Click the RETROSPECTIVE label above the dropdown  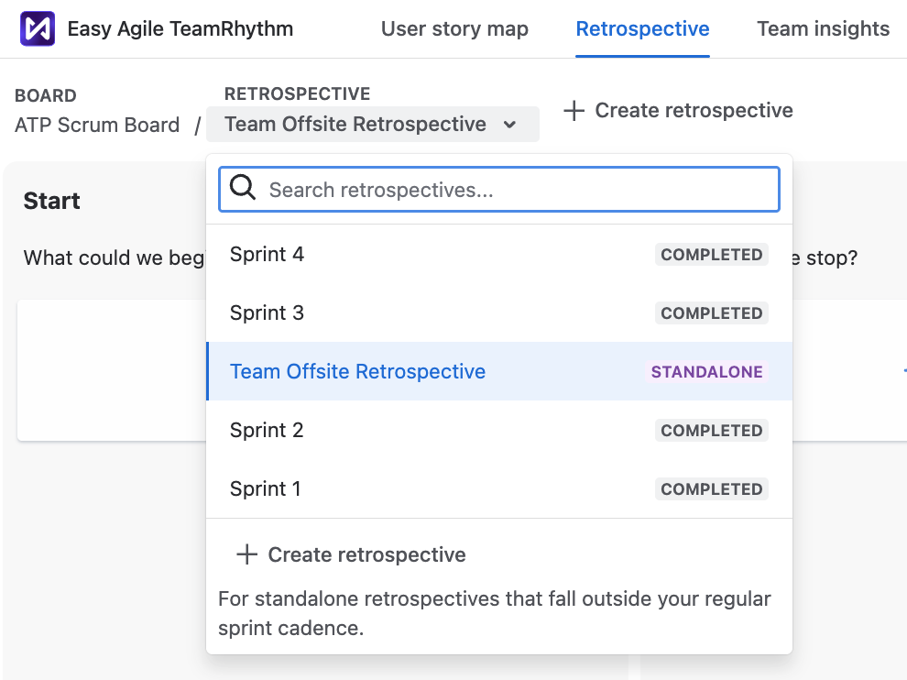(298, 93)
